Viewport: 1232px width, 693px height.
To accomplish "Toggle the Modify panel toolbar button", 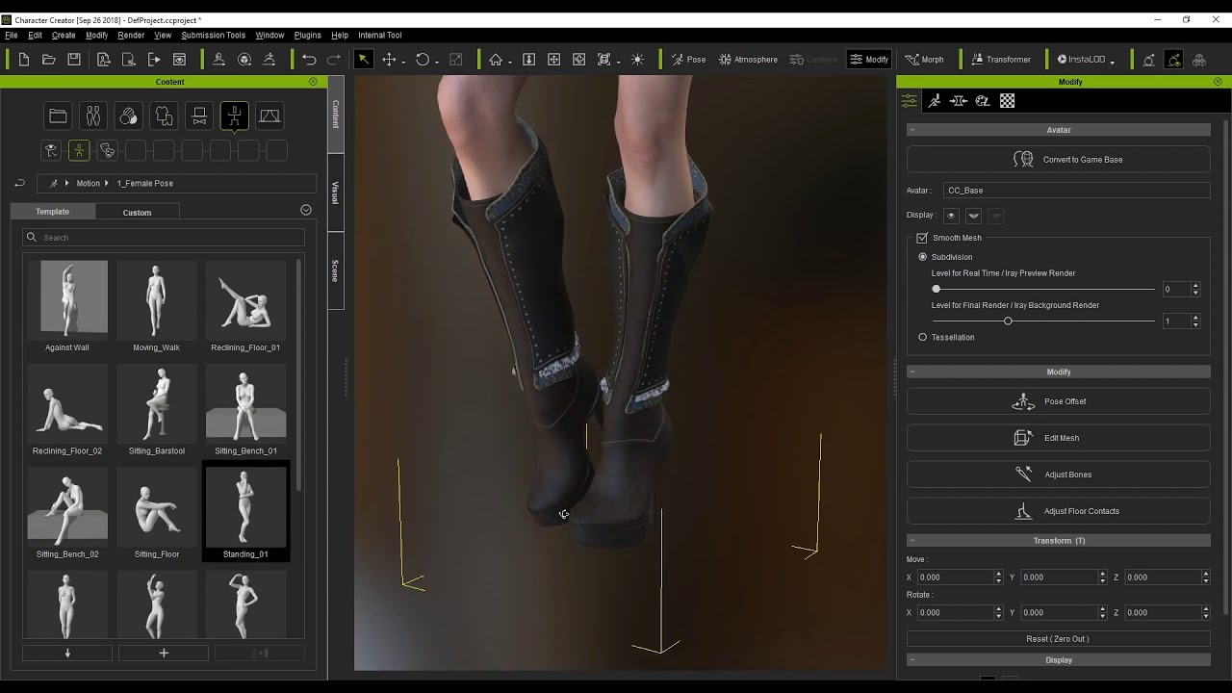I will pos(868,60).
